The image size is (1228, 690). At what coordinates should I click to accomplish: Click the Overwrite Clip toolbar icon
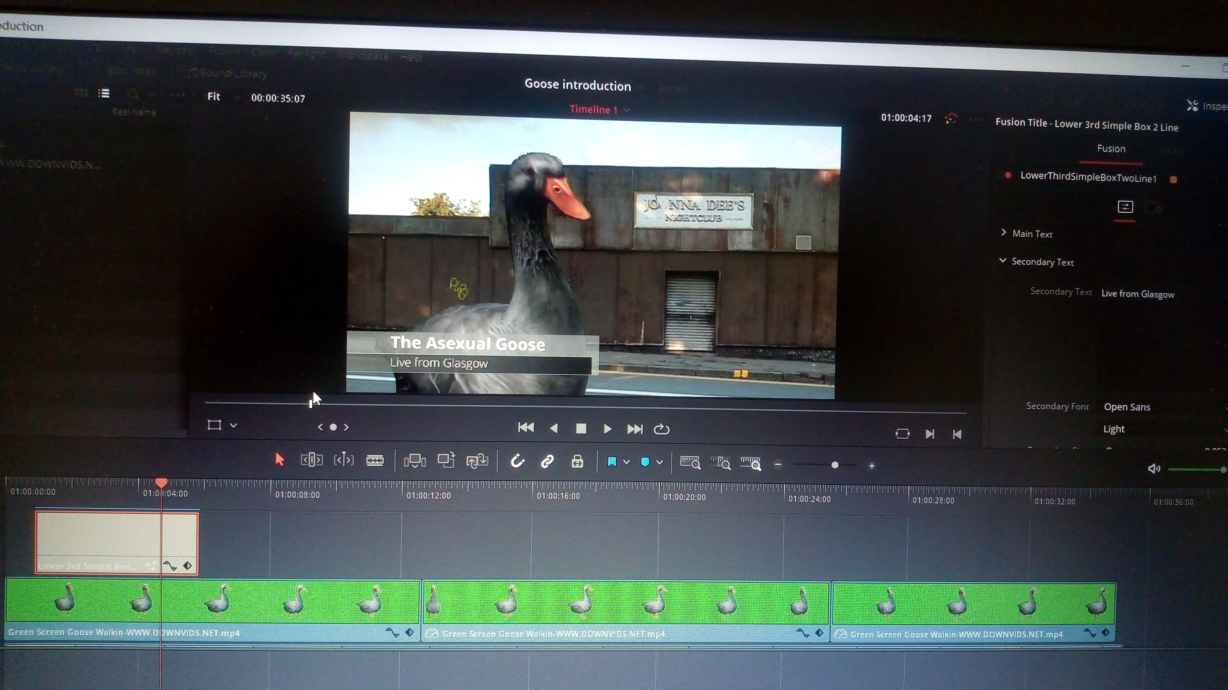coord(446,460)
